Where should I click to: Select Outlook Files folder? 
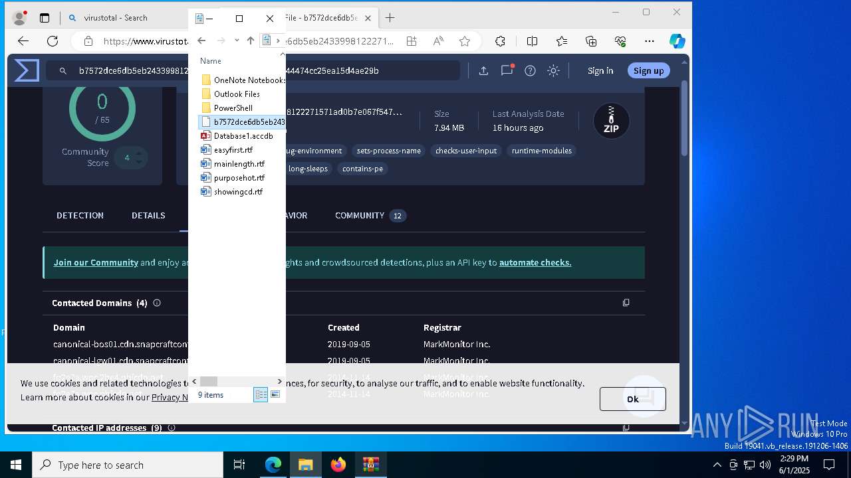click(x=230, y=94)
